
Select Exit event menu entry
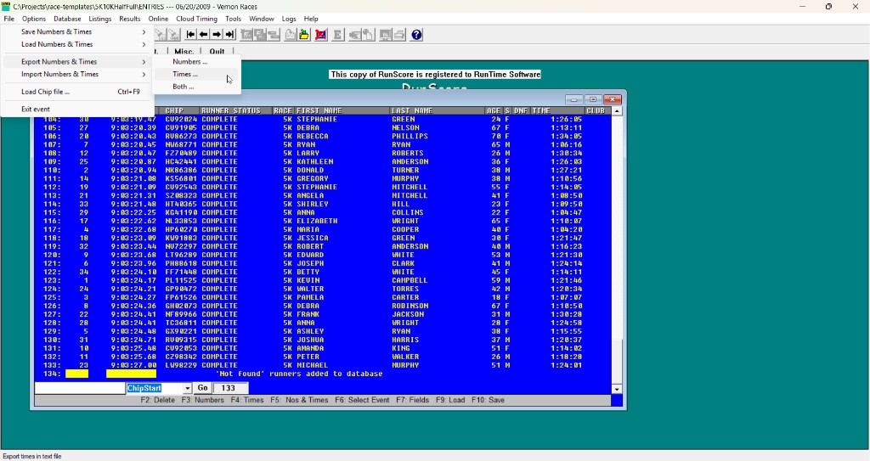(79, 110)
